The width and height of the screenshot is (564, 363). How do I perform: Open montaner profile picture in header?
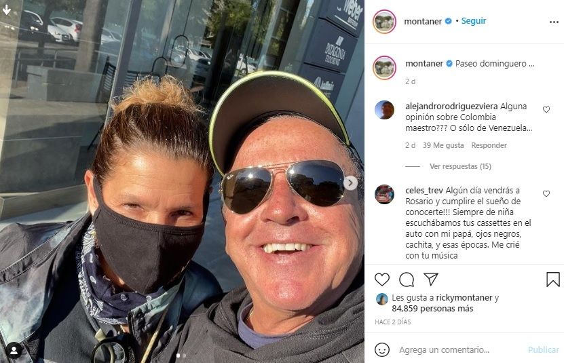pos(384,22)
